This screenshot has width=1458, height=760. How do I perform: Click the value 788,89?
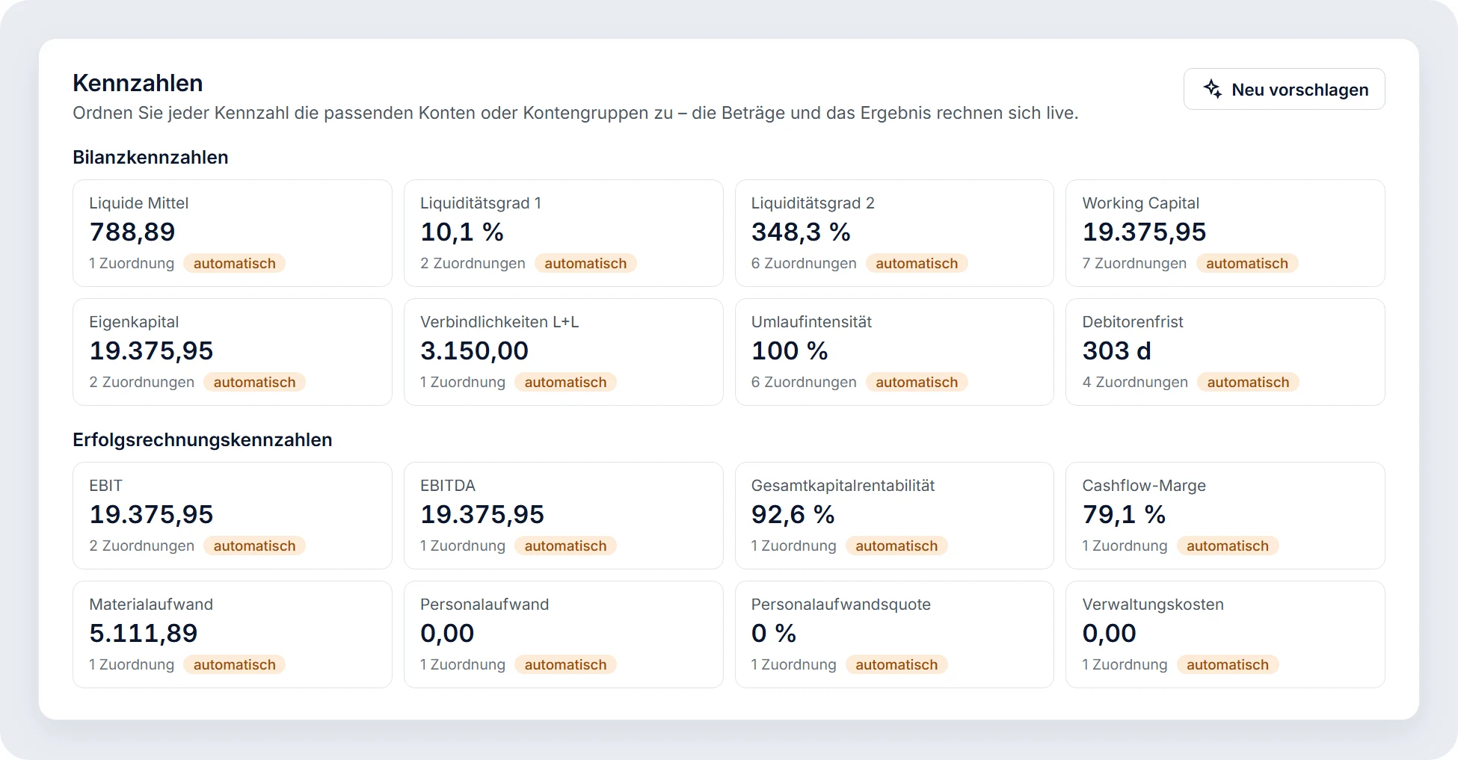(x=132, y=232)
